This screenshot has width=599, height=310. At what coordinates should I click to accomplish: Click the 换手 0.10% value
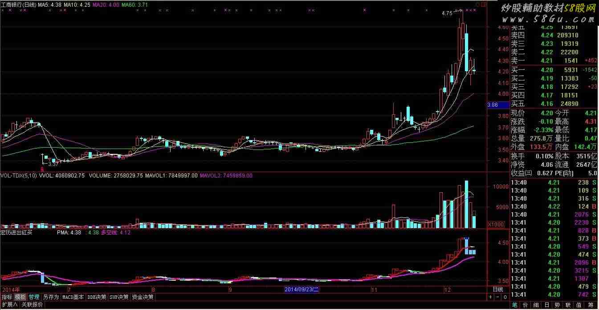pos(544,156)
